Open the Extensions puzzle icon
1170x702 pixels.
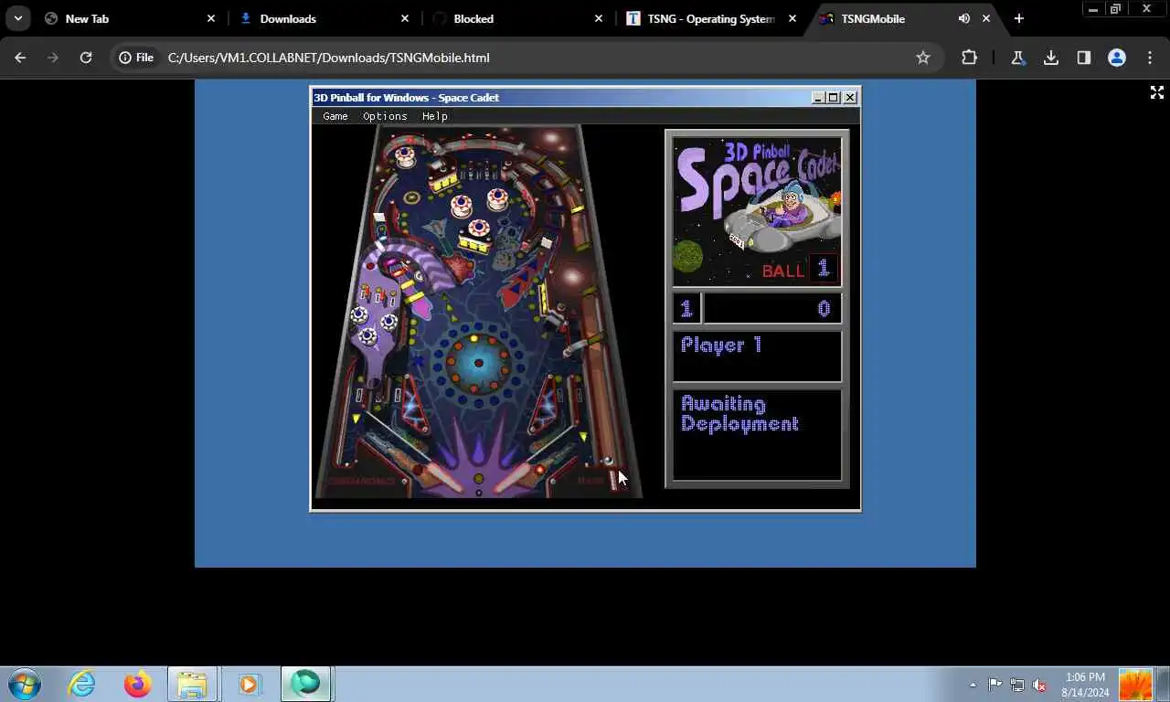click(x=969, y=58)
